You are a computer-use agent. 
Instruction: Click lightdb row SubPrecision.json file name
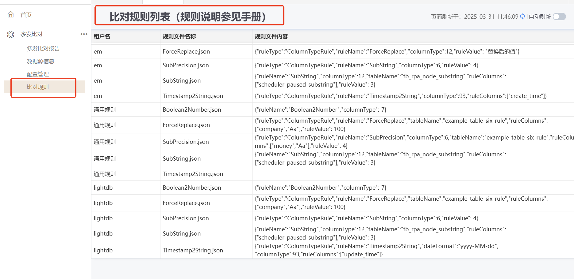pos(186,218)
